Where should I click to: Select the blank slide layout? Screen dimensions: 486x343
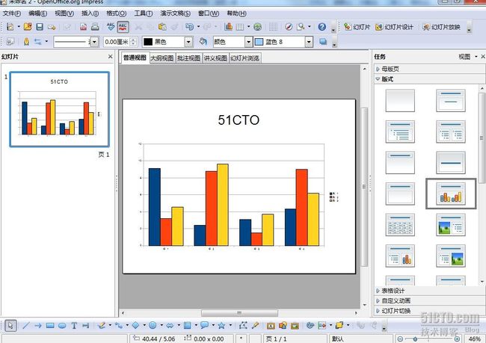[400, 101]
